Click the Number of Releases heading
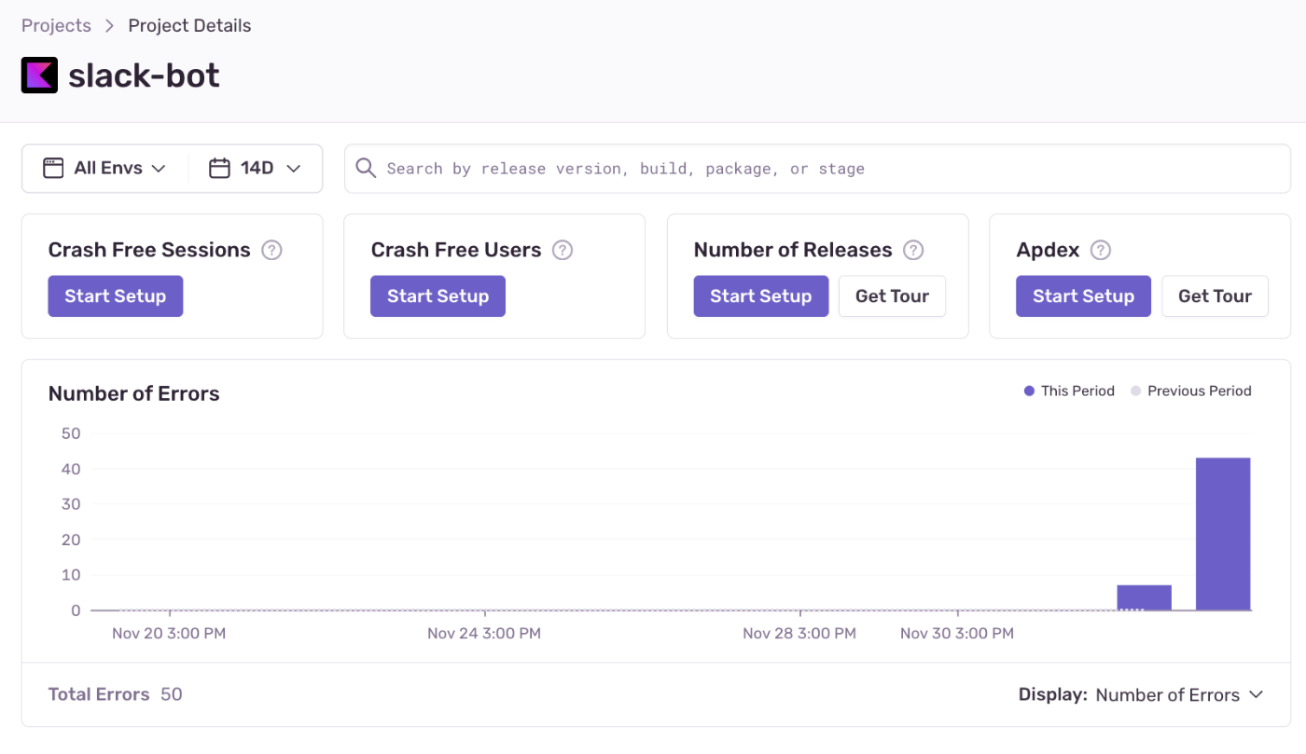Screen dimensions: 1306x754 point(793,250)
